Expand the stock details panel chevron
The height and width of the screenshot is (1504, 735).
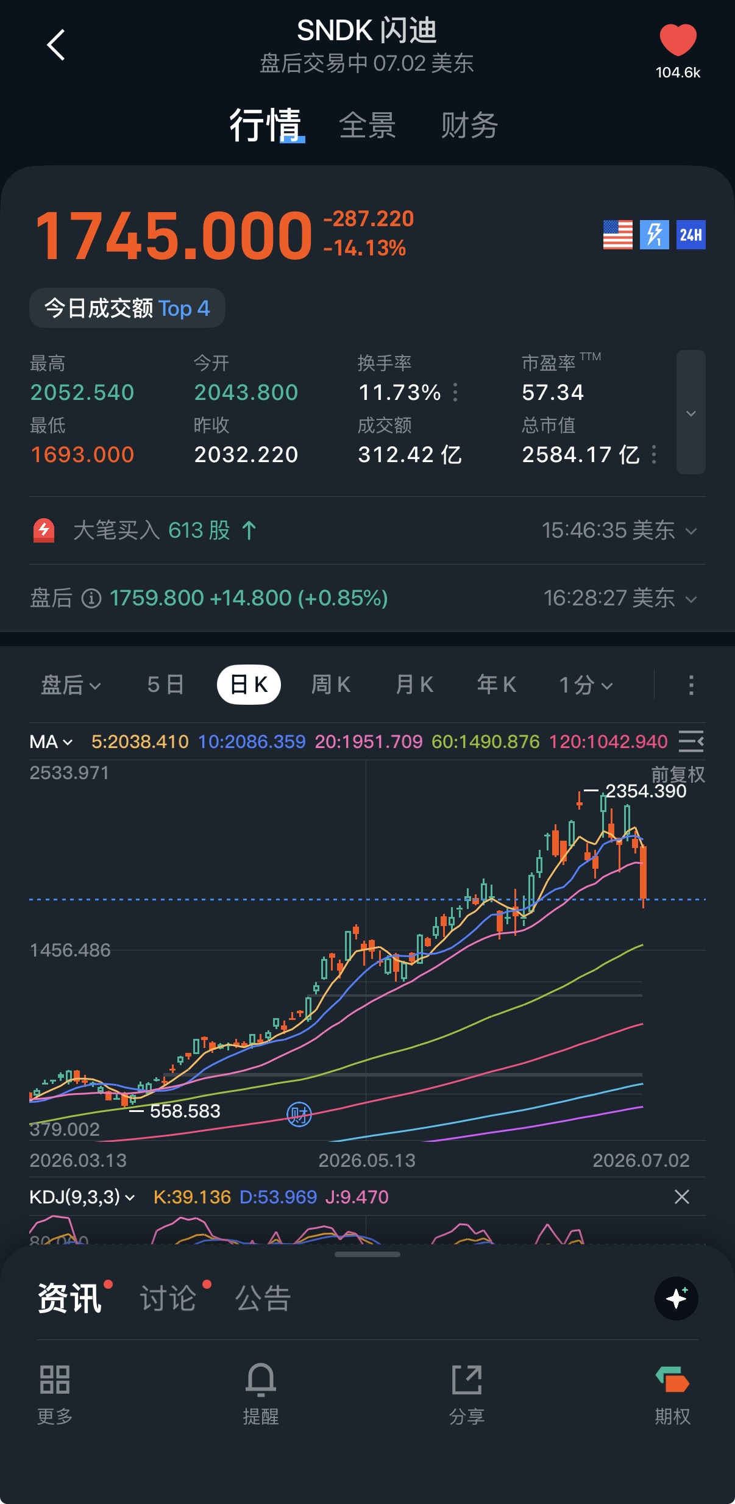691,412
